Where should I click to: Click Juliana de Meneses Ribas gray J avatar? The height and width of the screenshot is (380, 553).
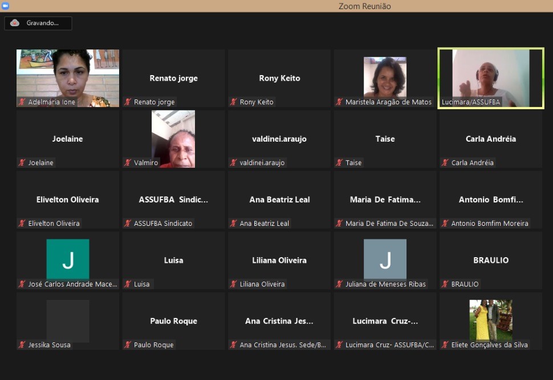coord(385,259)
